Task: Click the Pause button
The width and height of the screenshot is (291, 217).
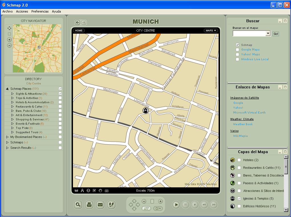Action: (x=185, y=205)
